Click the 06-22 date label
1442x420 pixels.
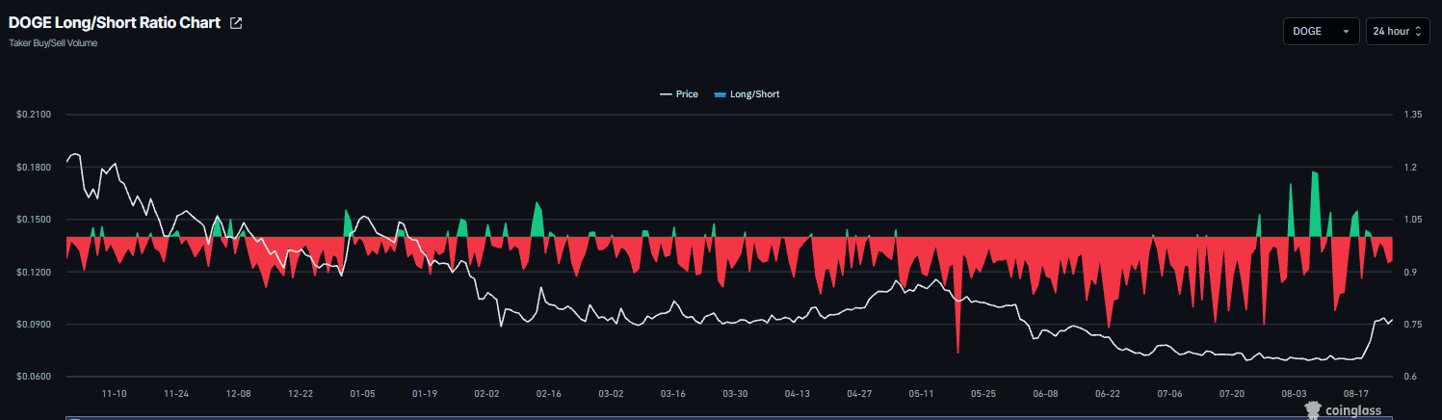pos(1108,394)
